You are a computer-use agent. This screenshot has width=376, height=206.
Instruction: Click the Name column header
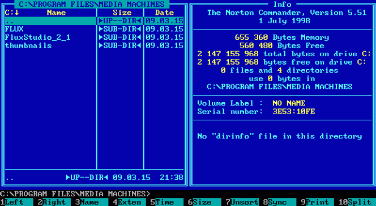tap(56, 12)
